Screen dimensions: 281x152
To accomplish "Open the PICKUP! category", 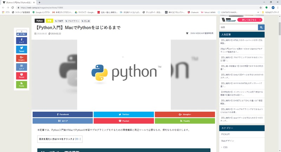I will tap(226, 134).
